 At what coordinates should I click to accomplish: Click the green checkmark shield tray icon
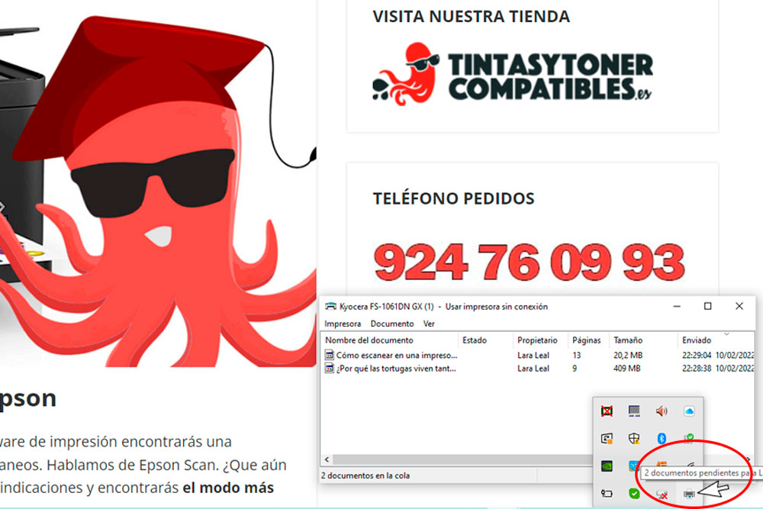(x=634, y=494)
